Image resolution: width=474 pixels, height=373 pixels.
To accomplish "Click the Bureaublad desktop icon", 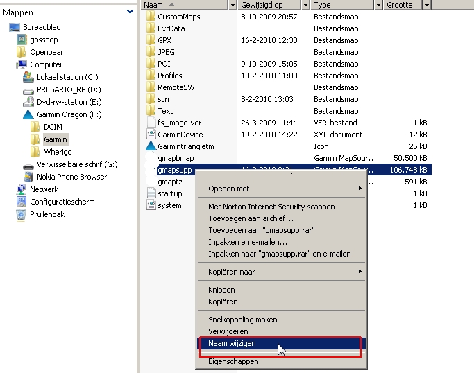I will [x=15, y=27].
